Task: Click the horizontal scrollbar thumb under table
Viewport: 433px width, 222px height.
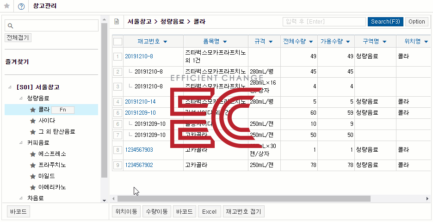Action: point(244,198)
